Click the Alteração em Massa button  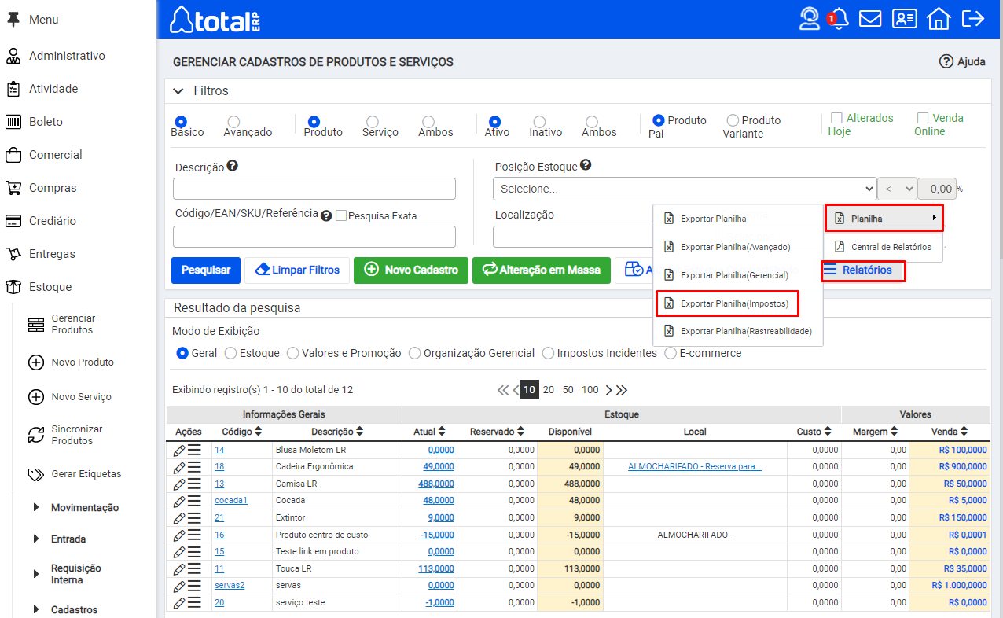pos(541,270)
